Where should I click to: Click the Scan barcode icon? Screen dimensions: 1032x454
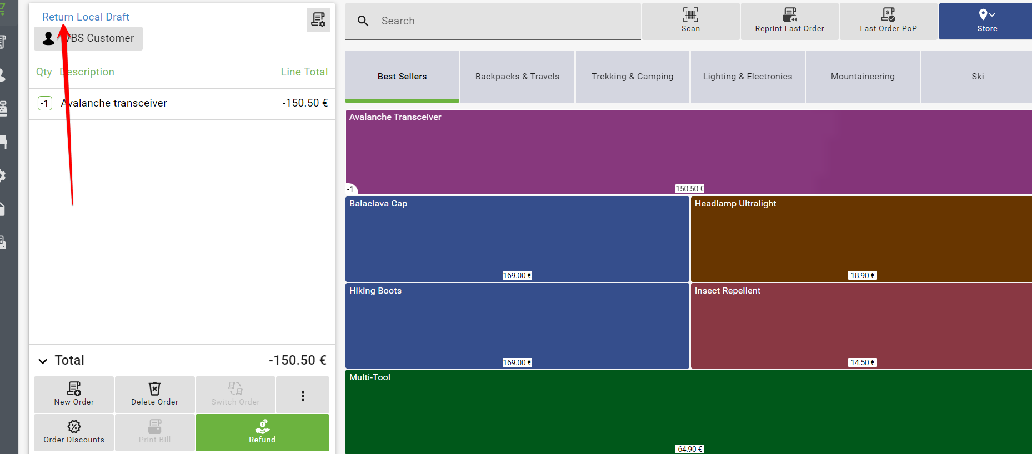(x=690, y=15)
